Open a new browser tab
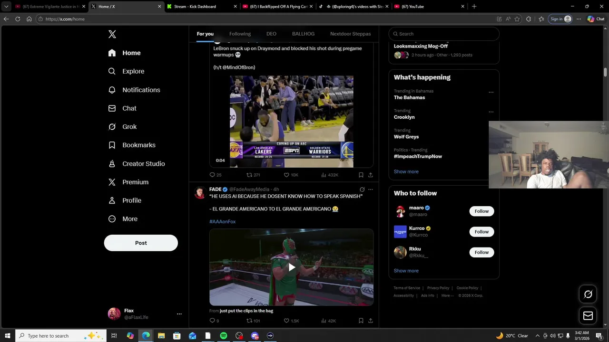This screenshot has width=609, height=342. [474, 7]
